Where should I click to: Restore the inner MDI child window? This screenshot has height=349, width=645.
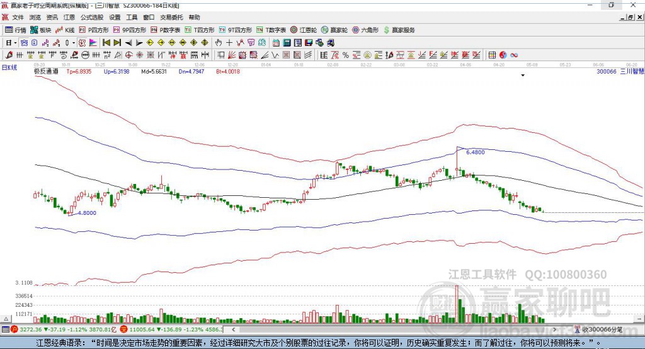click(631, 17)
